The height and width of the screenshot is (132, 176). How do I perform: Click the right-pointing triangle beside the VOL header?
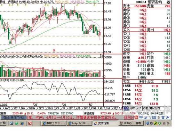(102, 56)
